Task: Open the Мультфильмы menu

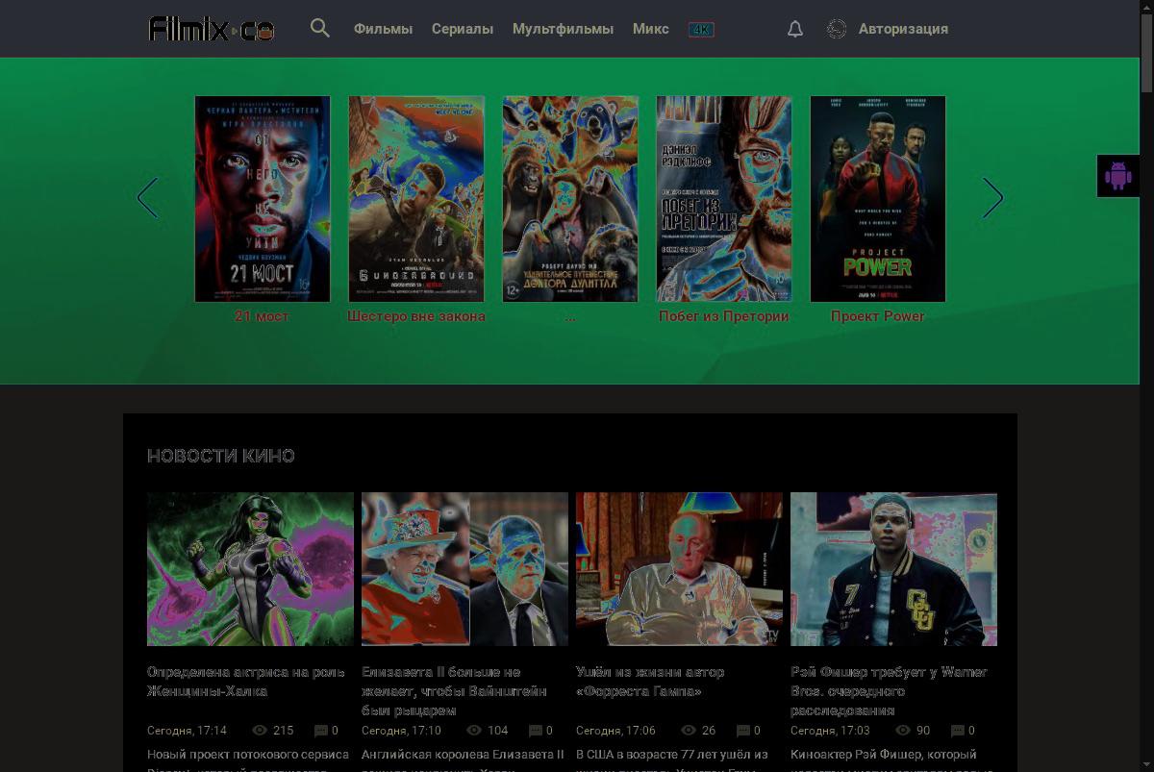Action: click(563, 29)
